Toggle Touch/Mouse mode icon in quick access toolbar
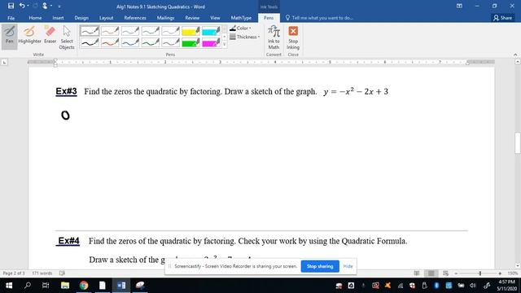The width and height of the screenshot is (521, 293). point(46,6)
